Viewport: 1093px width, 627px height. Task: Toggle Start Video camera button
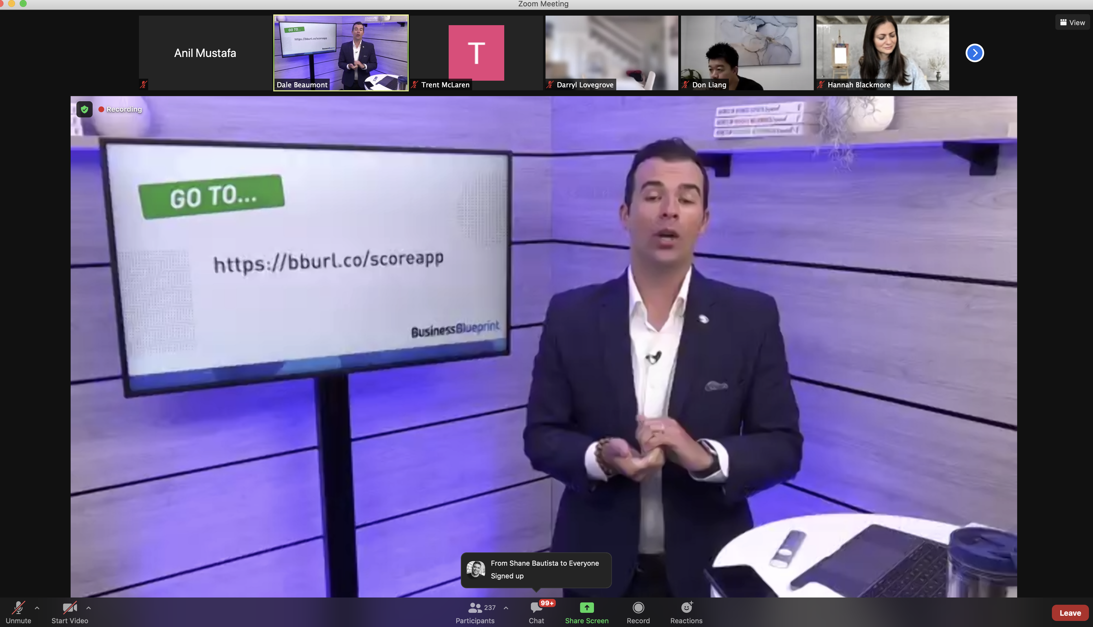coord(69,608)
